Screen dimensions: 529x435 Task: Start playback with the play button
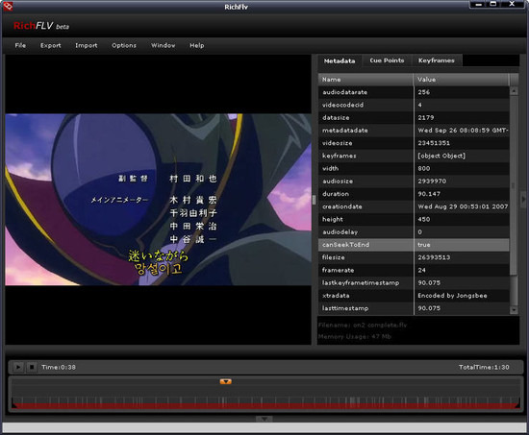(x=18, y=367)
